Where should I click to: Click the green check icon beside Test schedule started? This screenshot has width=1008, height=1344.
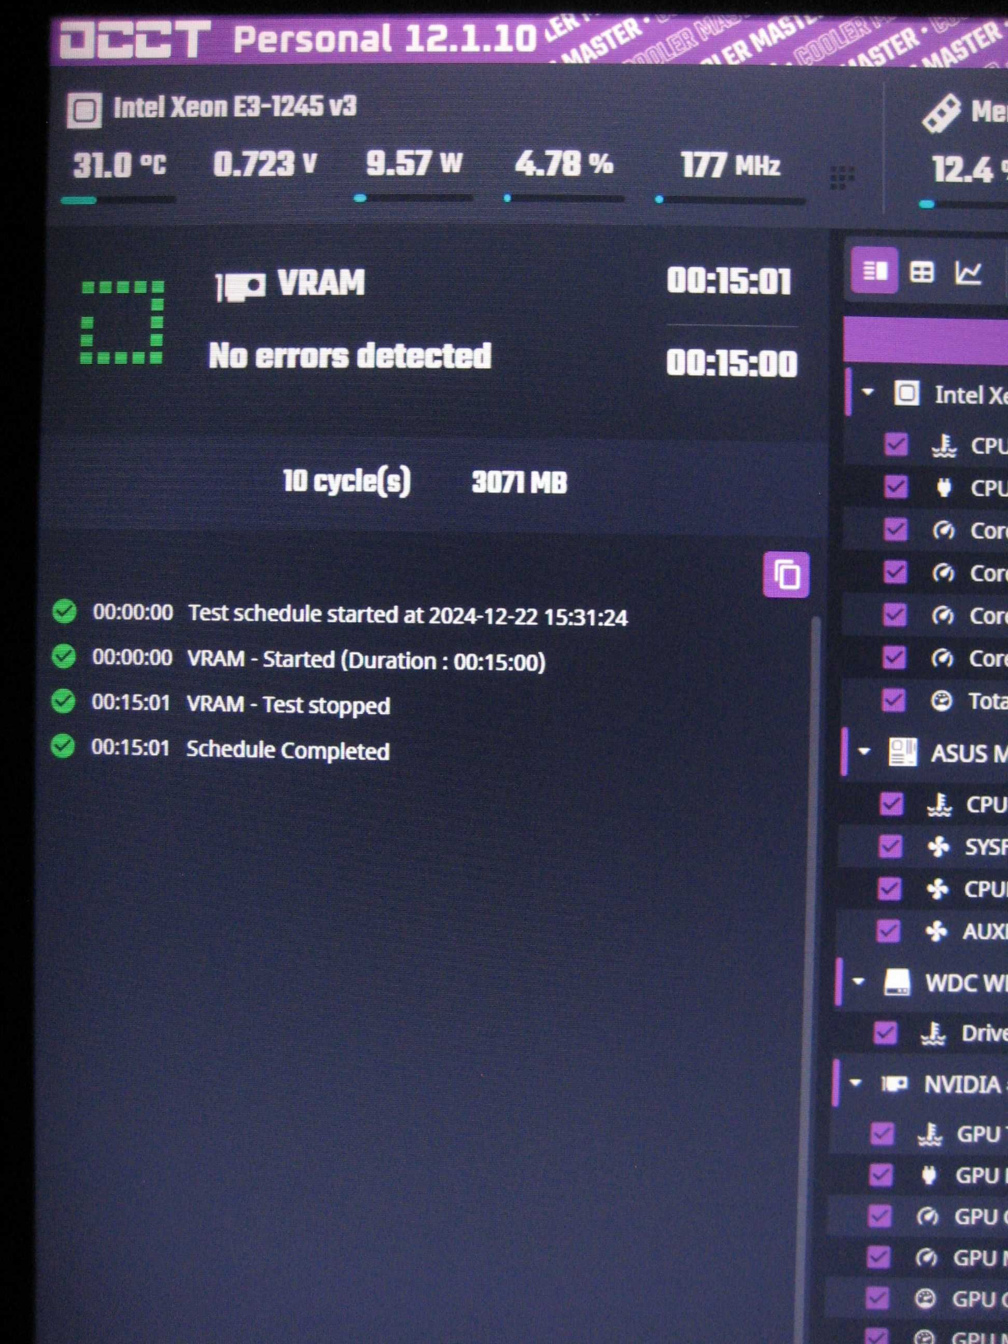pyautogui.click(x=64, y=611)
